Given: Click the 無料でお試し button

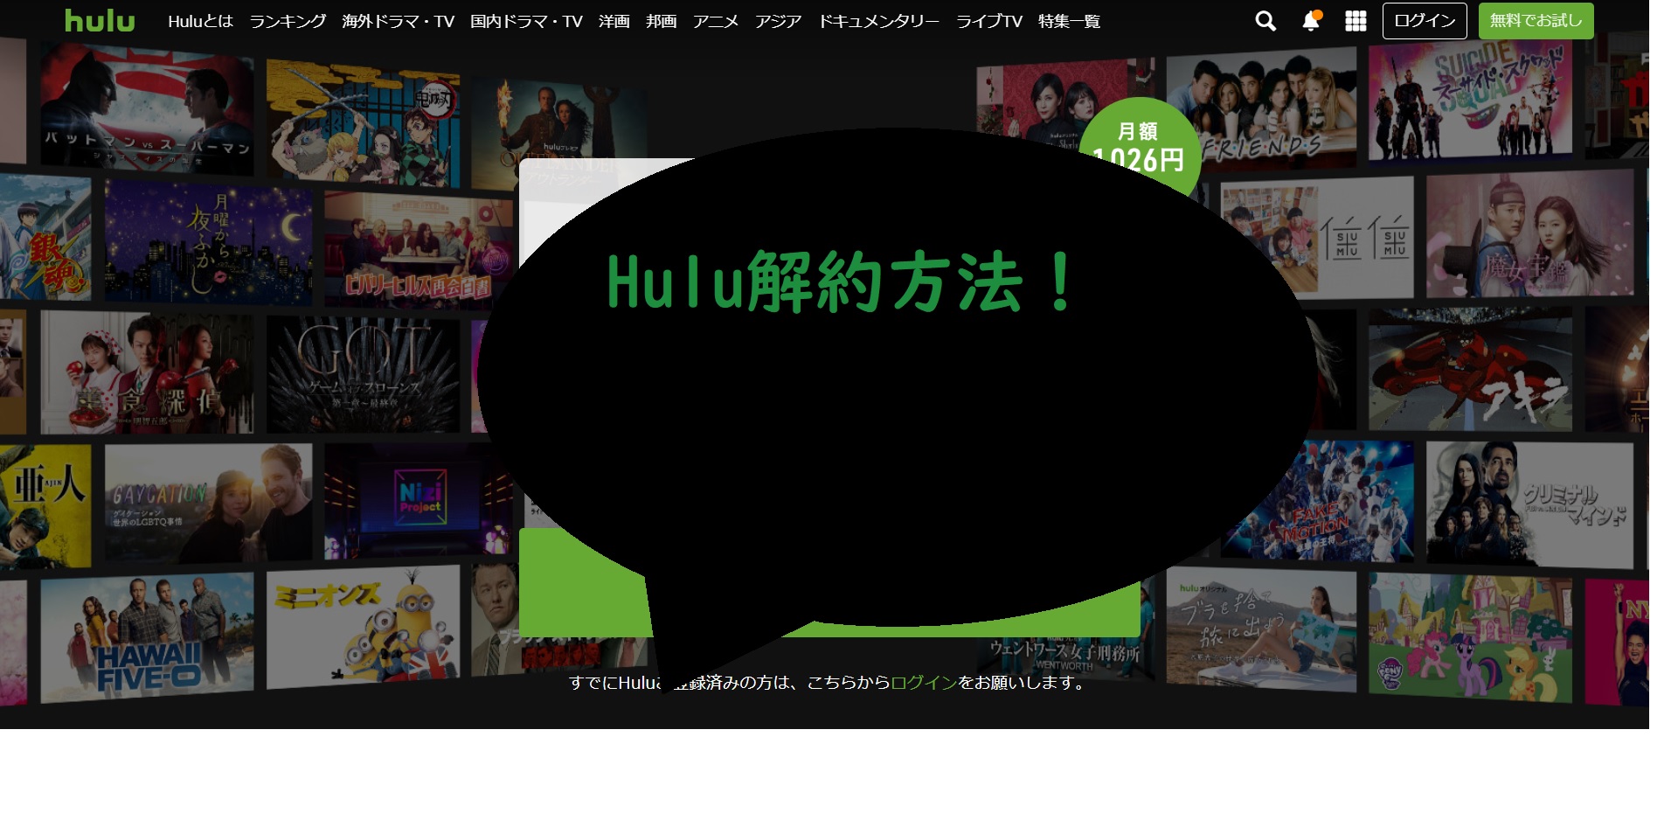Looking at the screenshot, I should [x=1536, y=21].
